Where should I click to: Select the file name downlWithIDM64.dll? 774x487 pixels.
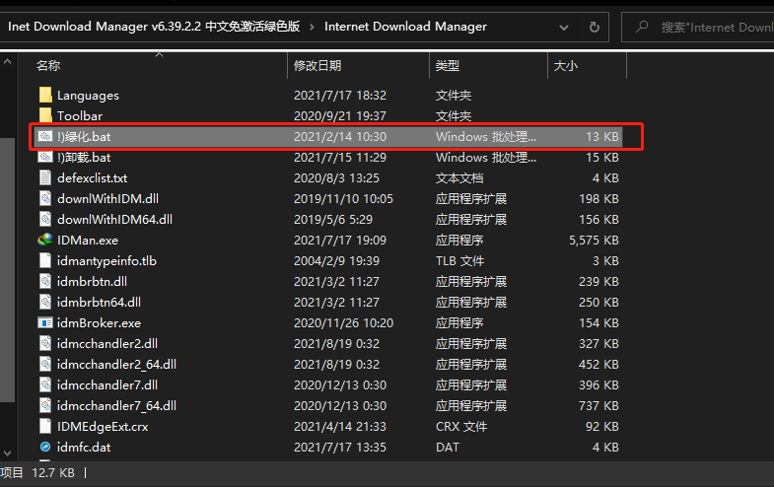click(x=114, y=220)
